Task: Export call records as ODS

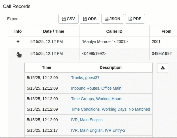Action: pos(90,19)
